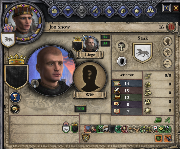Viewport: 180px width, 149px height.
Task: Open the Council people tab icon
Action: click(151, 11)
